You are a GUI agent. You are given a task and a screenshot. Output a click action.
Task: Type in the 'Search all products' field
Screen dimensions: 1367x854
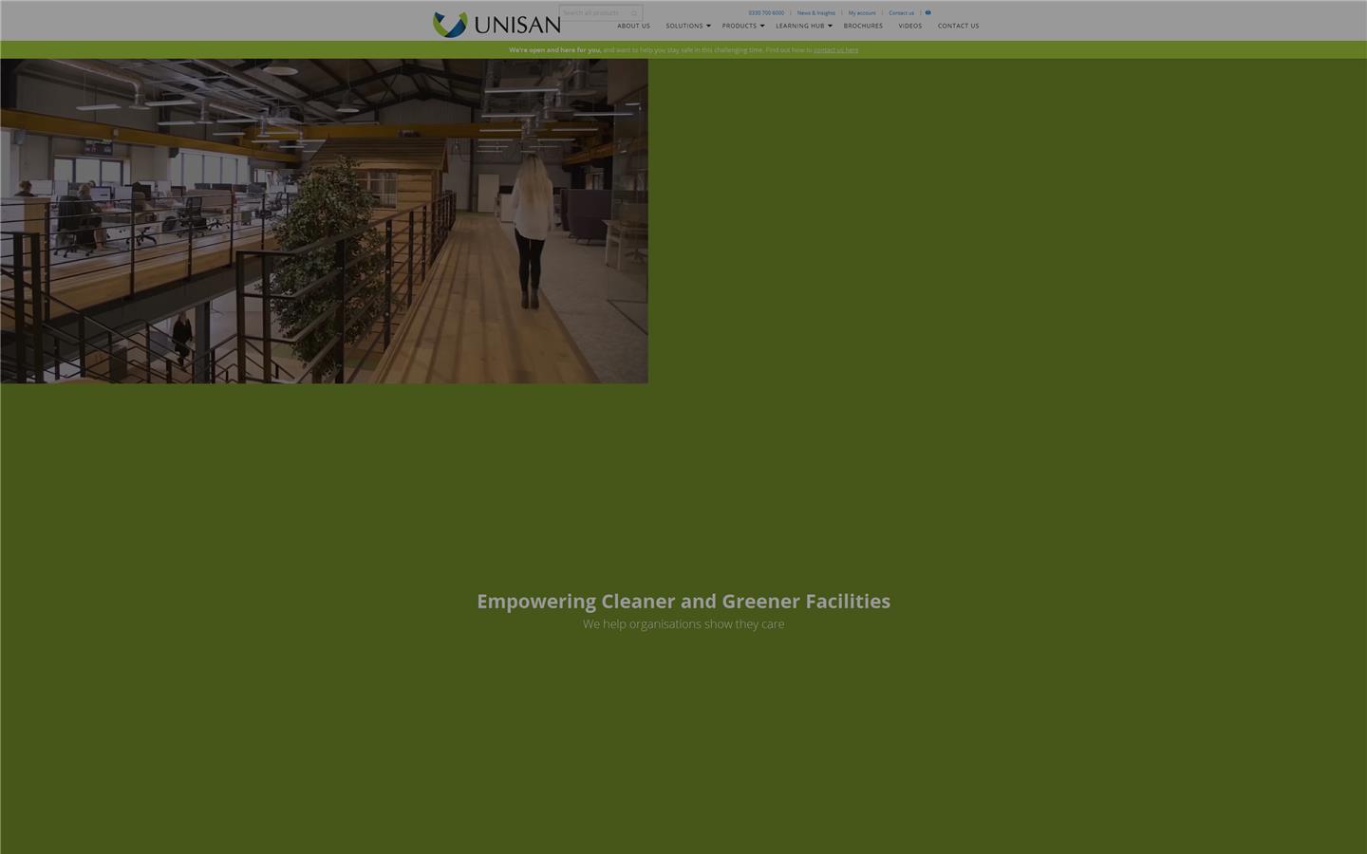(593, 13)
